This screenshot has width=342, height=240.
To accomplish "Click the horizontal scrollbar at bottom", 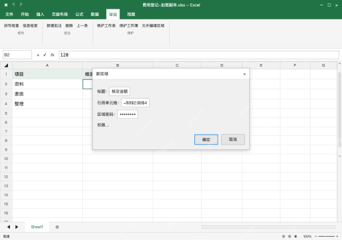I will pyautogui.click(x=269, y=227).
